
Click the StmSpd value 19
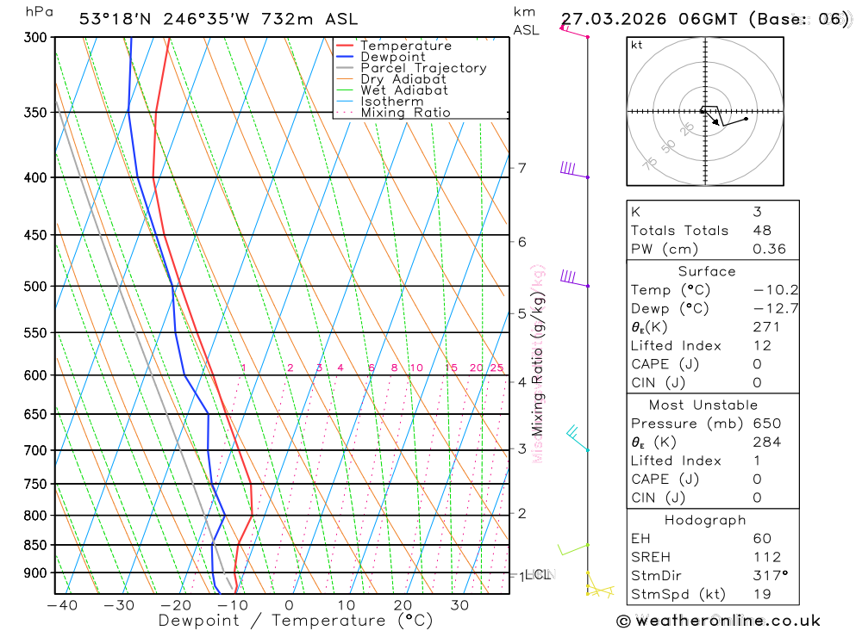pyautogui.click(x=762, y=594)
